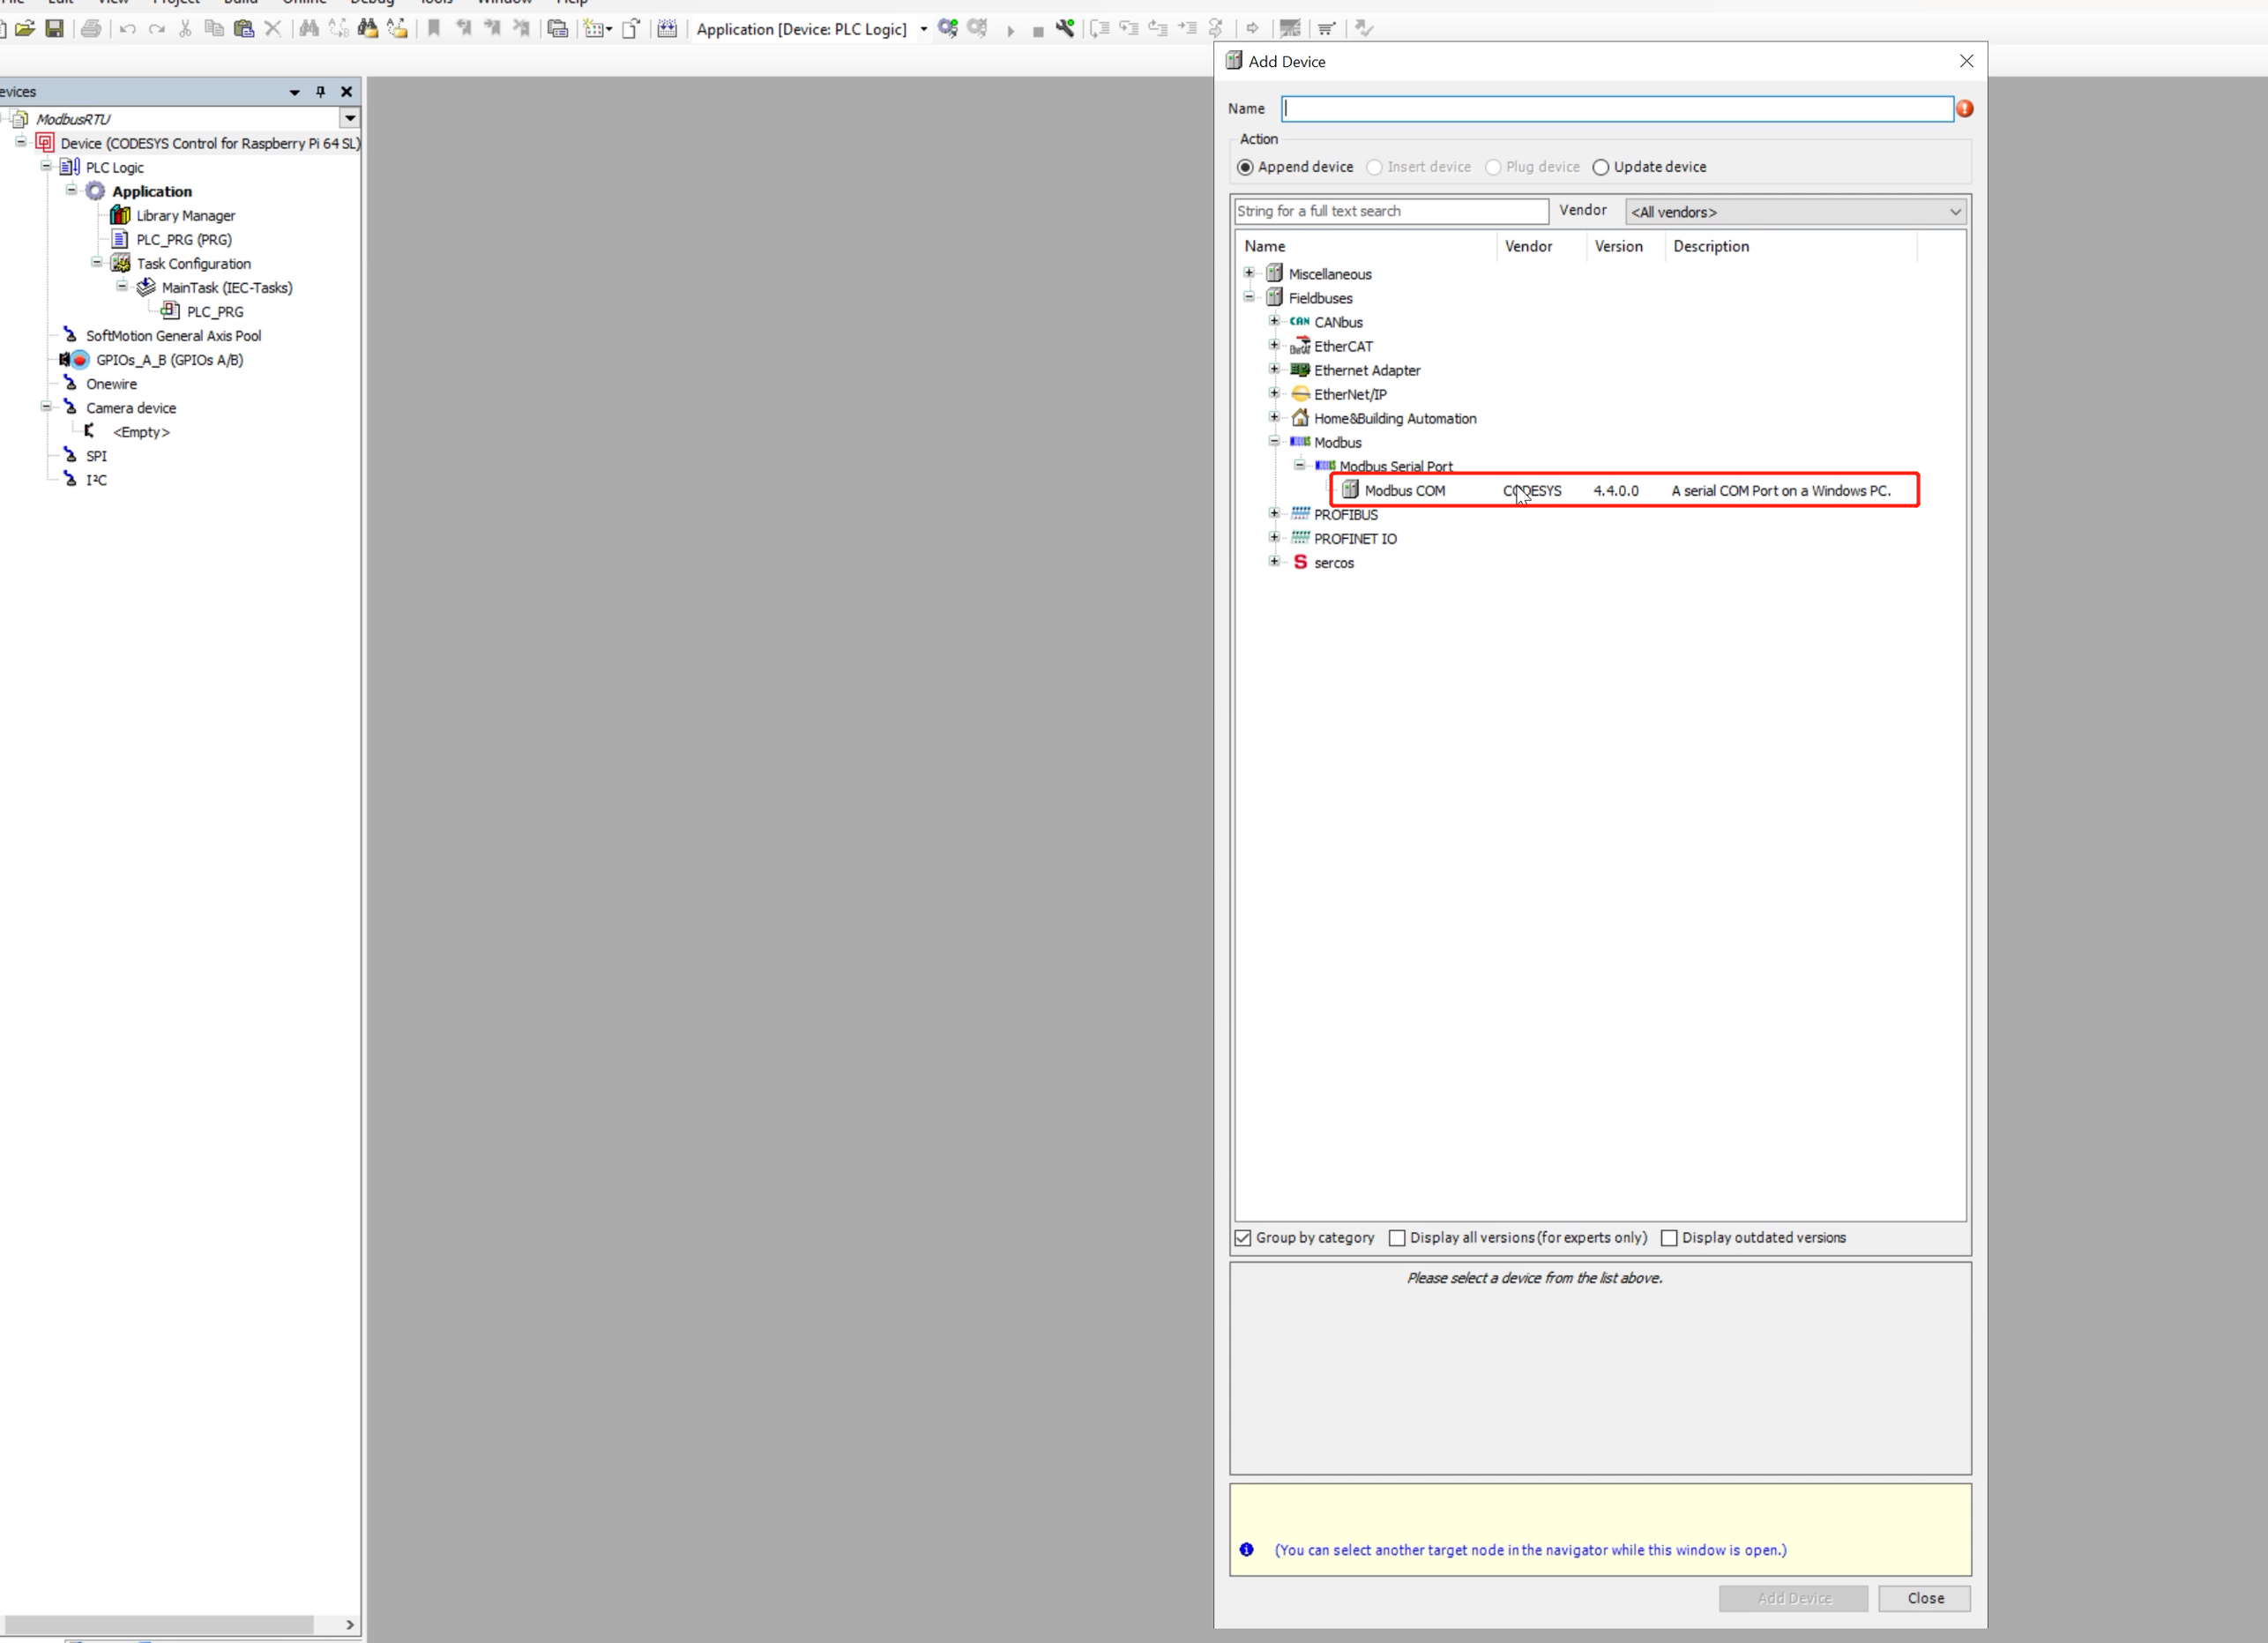Select SoftMotion General Axis Pool node
2268x1643 pixels.
pos(173,336)
